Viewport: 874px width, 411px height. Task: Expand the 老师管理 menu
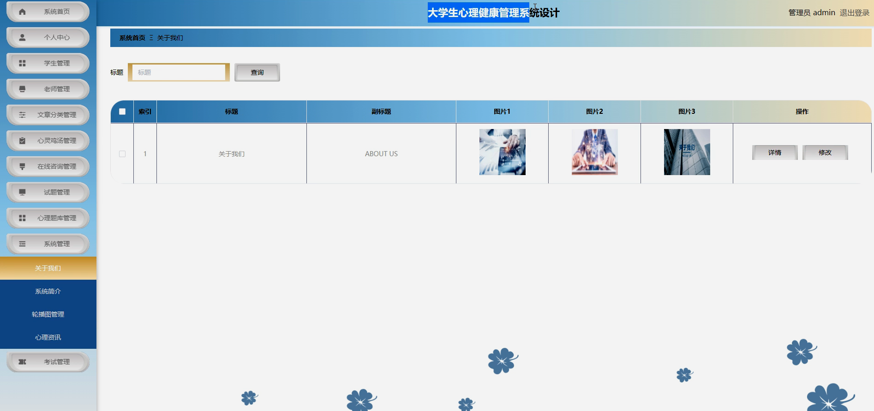point(48,89)
